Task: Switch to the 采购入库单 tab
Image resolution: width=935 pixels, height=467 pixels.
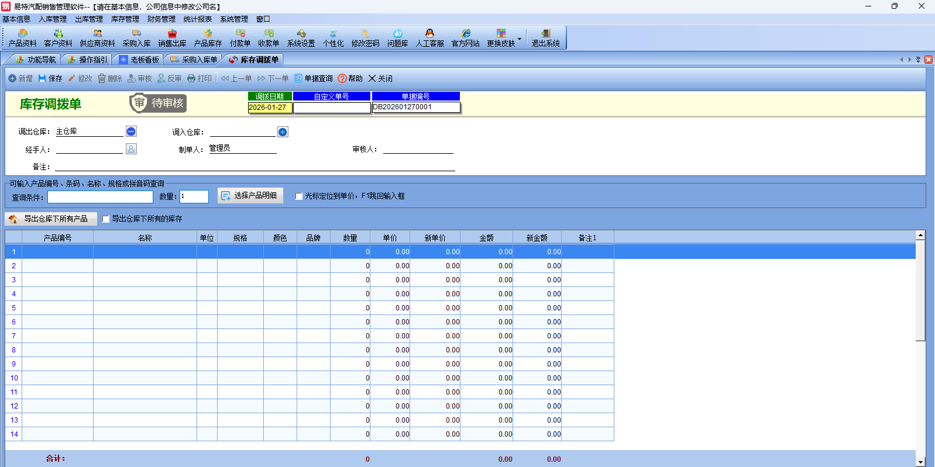Action: point(194,60)
